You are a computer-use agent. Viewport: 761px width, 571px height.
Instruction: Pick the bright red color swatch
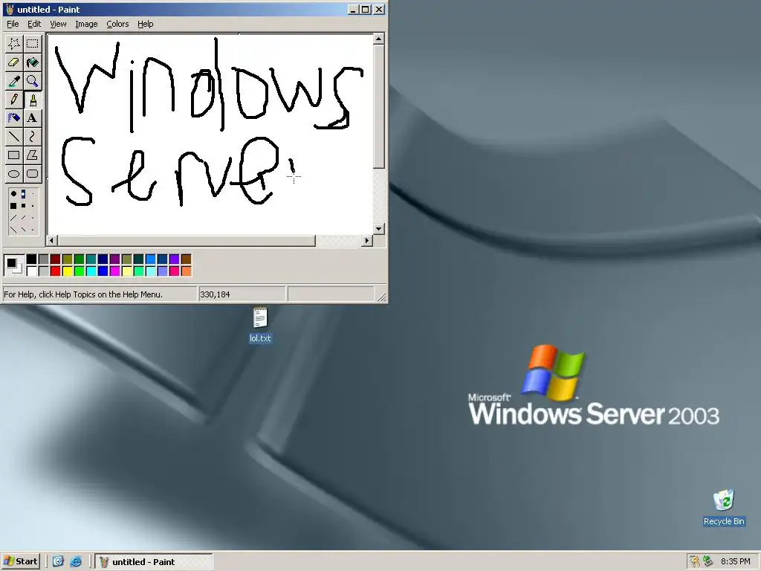55,271
